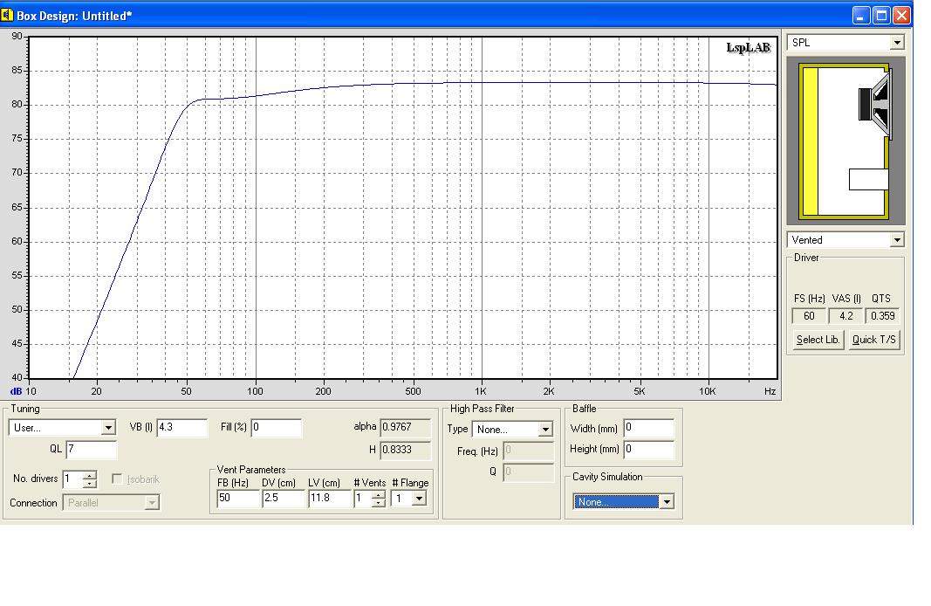The image size is (931, 606).
Task: Open the # Flange dropdown
Action: (419, 499)
